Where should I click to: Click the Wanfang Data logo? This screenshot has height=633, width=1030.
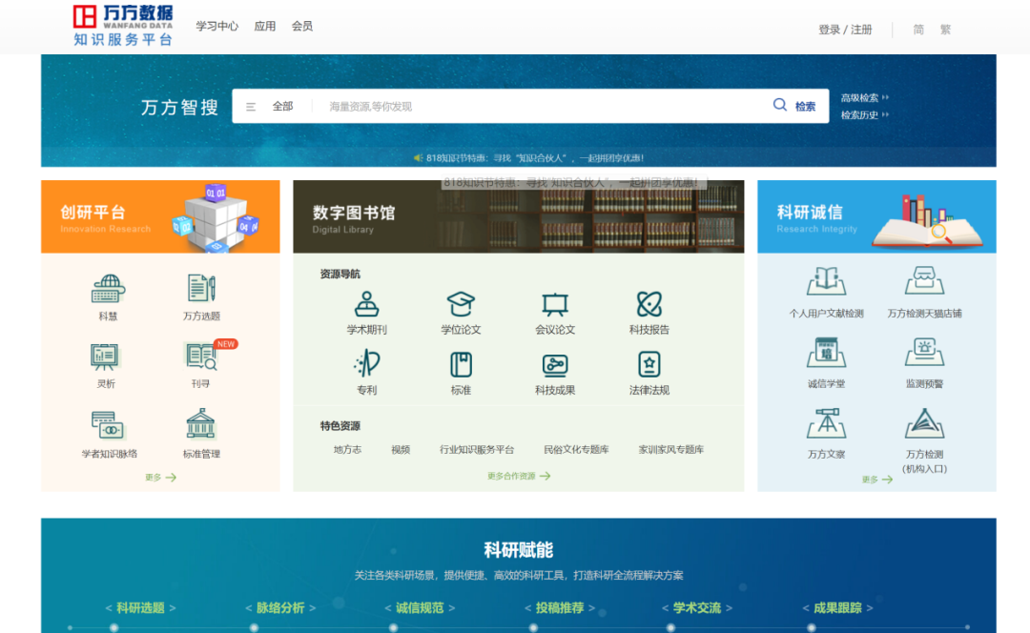click(123, 26)
